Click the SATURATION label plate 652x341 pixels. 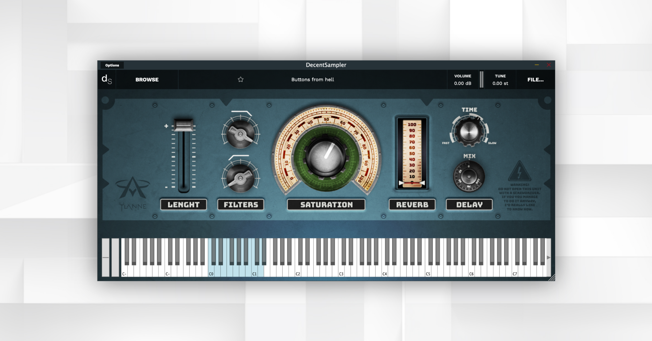pos(326,205)
